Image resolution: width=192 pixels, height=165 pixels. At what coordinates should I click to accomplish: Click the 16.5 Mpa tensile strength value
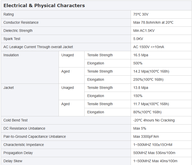click(x=141, y=55)
